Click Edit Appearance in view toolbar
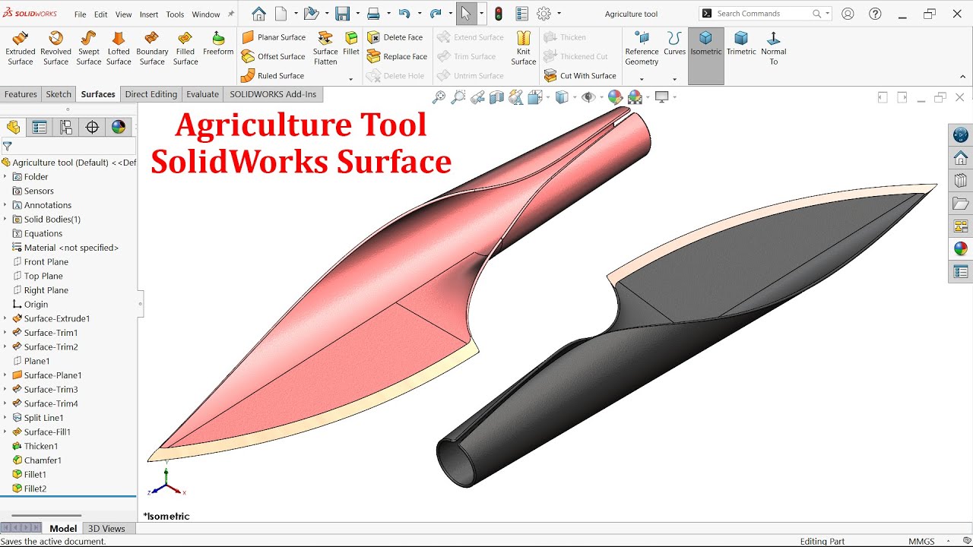This screenshot has width=973, height=547. (x=615, y=97)
